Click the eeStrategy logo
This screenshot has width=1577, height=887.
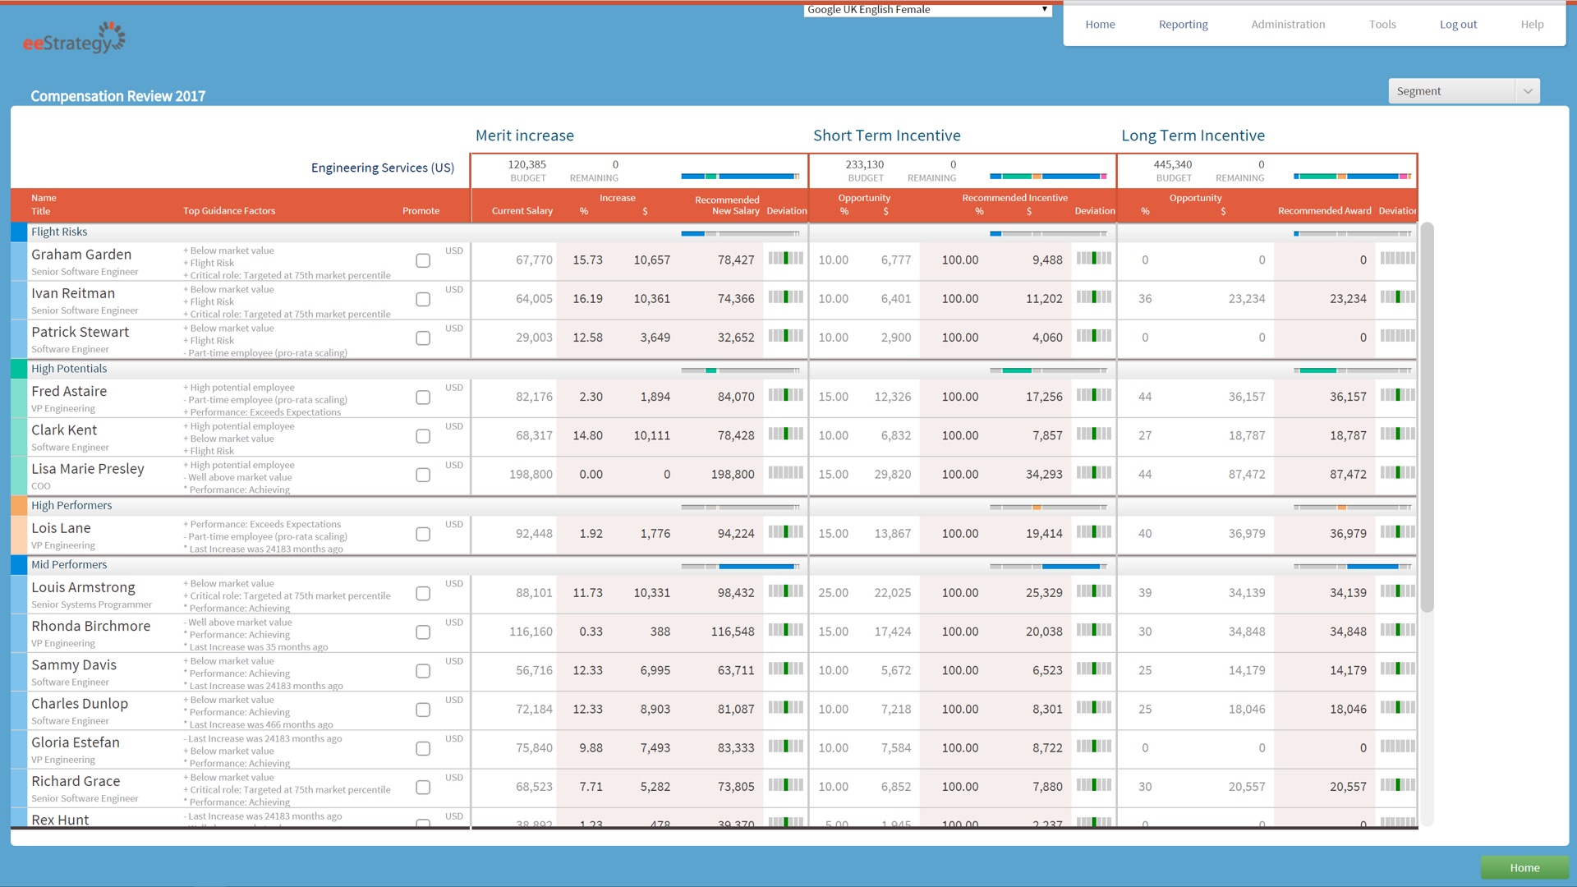pyautogui.click(x=74, y=39)
